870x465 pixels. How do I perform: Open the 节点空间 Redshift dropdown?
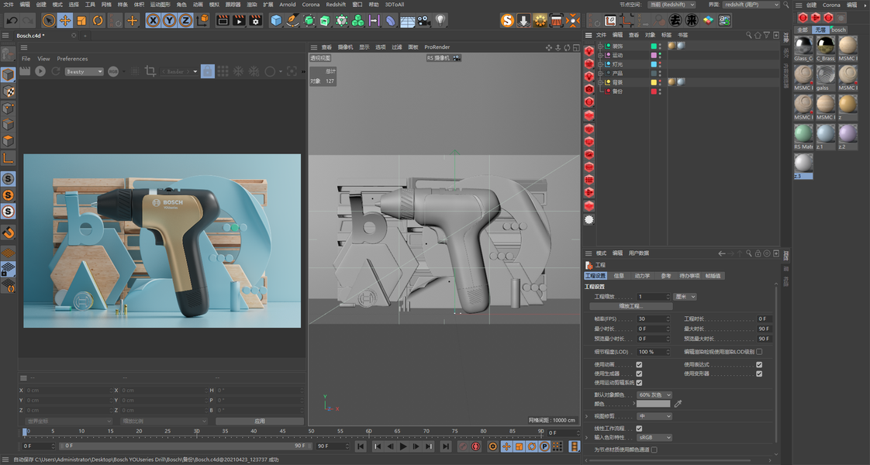[x=671, y=5]
